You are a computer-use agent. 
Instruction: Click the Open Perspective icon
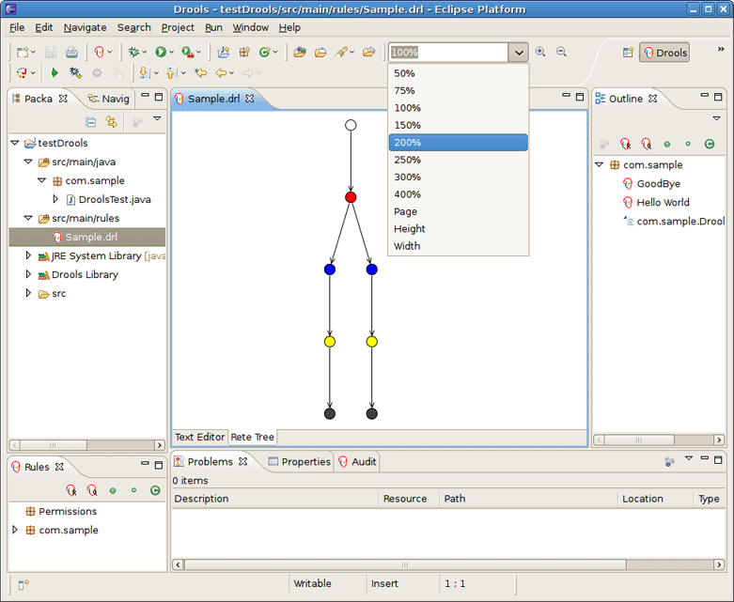pyautogui.click(x=628, y=53)
